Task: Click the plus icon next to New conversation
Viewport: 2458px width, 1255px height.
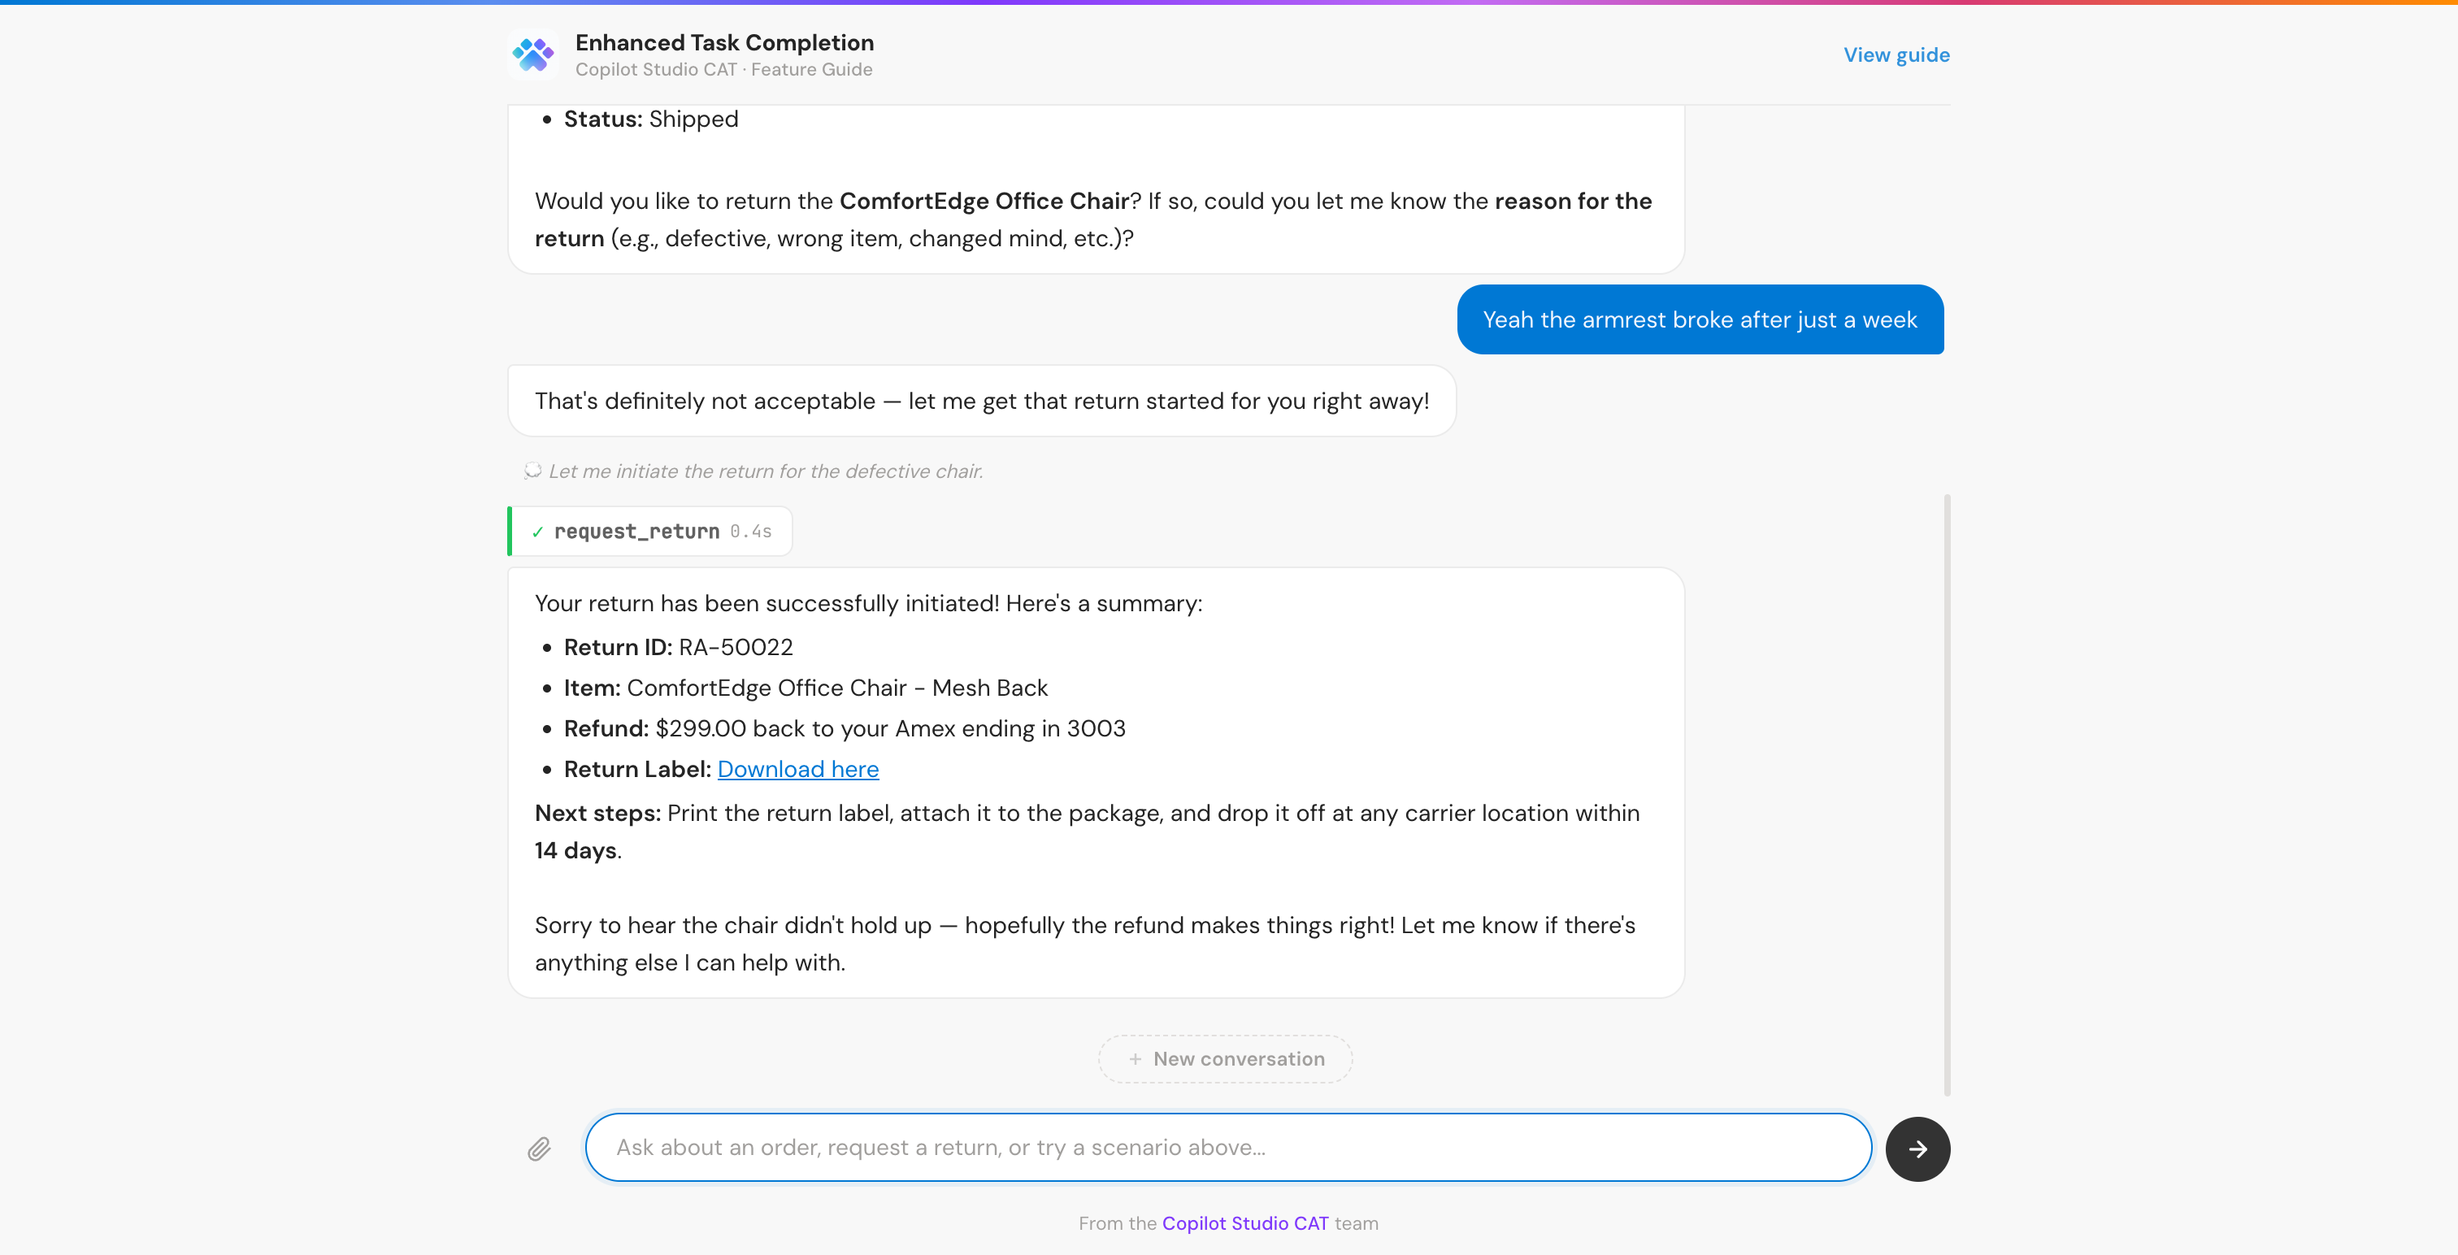Action: [x=1136, y=1059]
